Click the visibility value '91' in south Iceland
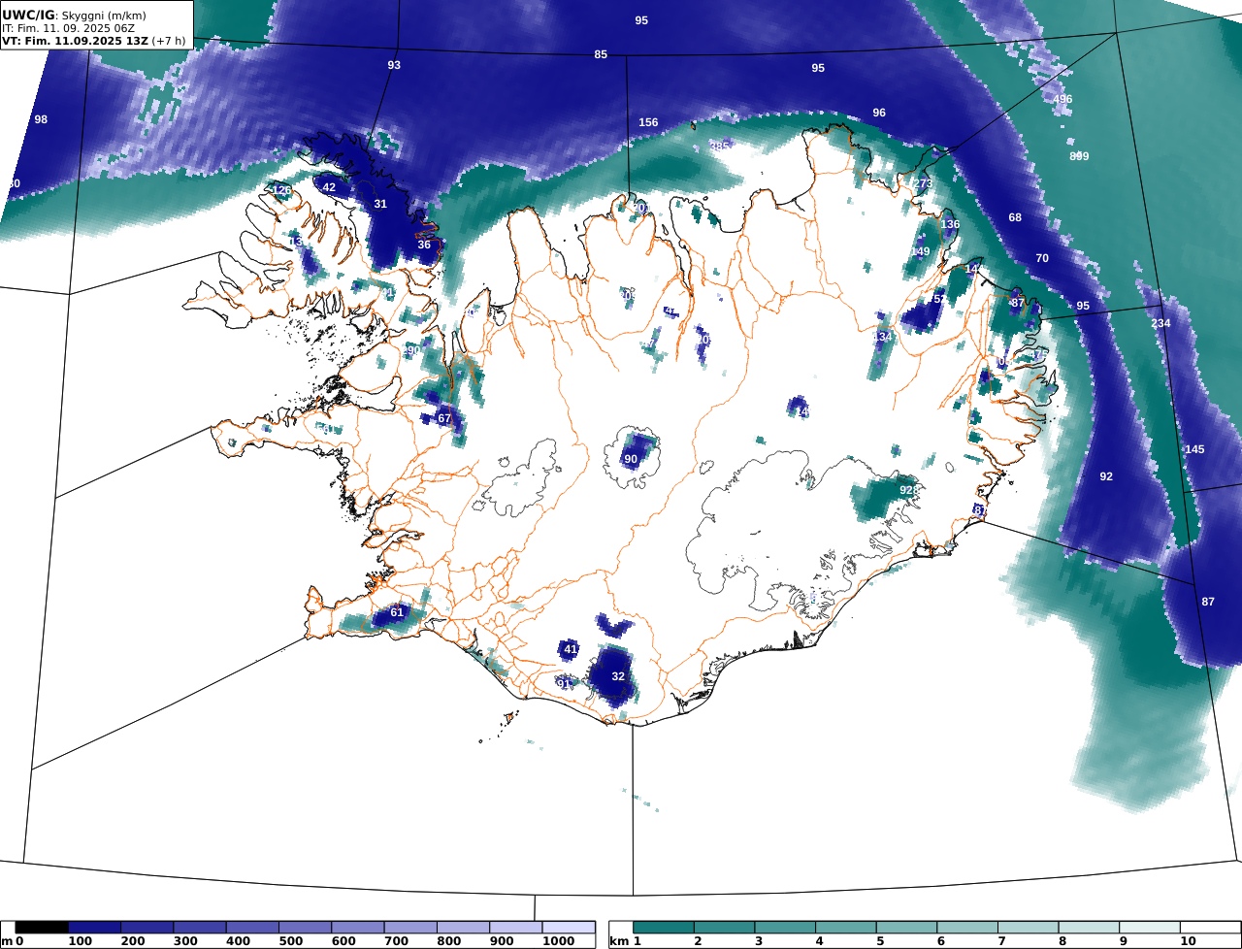Viewport: 1242px width, 949px height. (x=564, y=683)
